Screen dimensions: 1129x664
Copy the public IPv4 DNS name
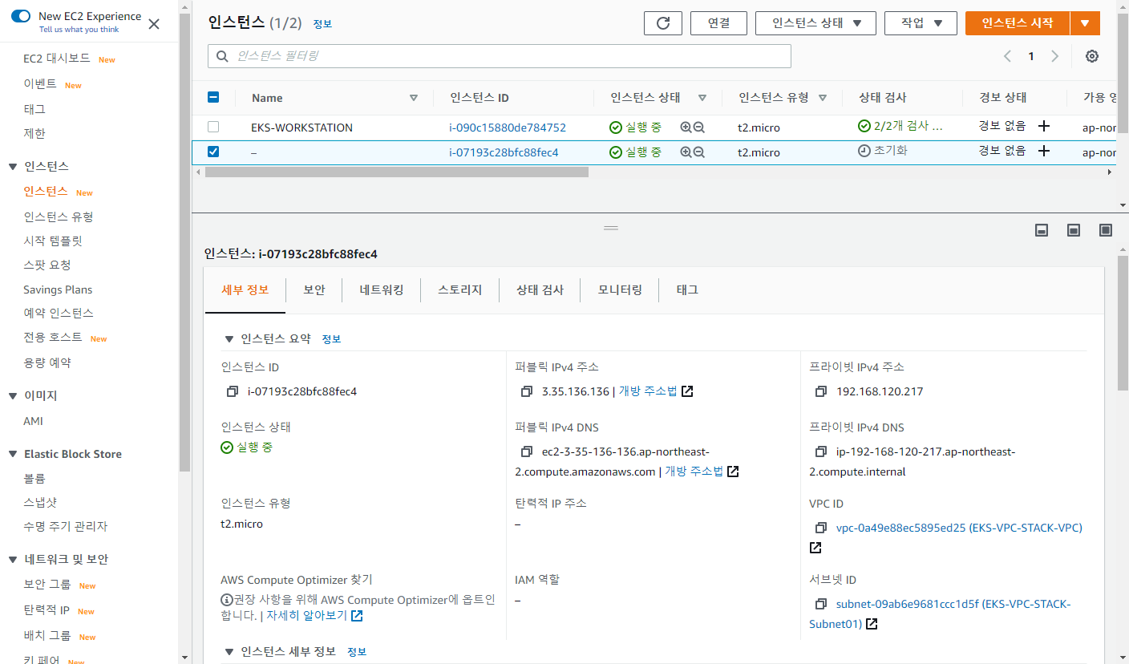(x=527, y=451)
